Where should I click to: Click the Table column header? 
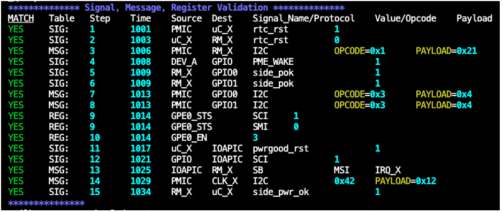(x=62, y=19)
